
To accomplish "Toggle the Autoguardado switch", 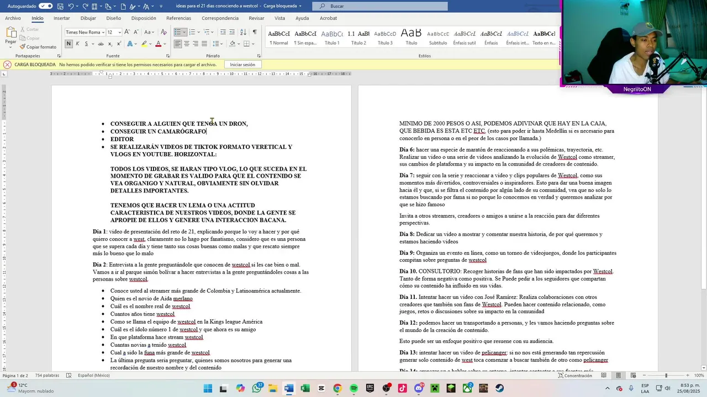I will click(x=46, y=6).
